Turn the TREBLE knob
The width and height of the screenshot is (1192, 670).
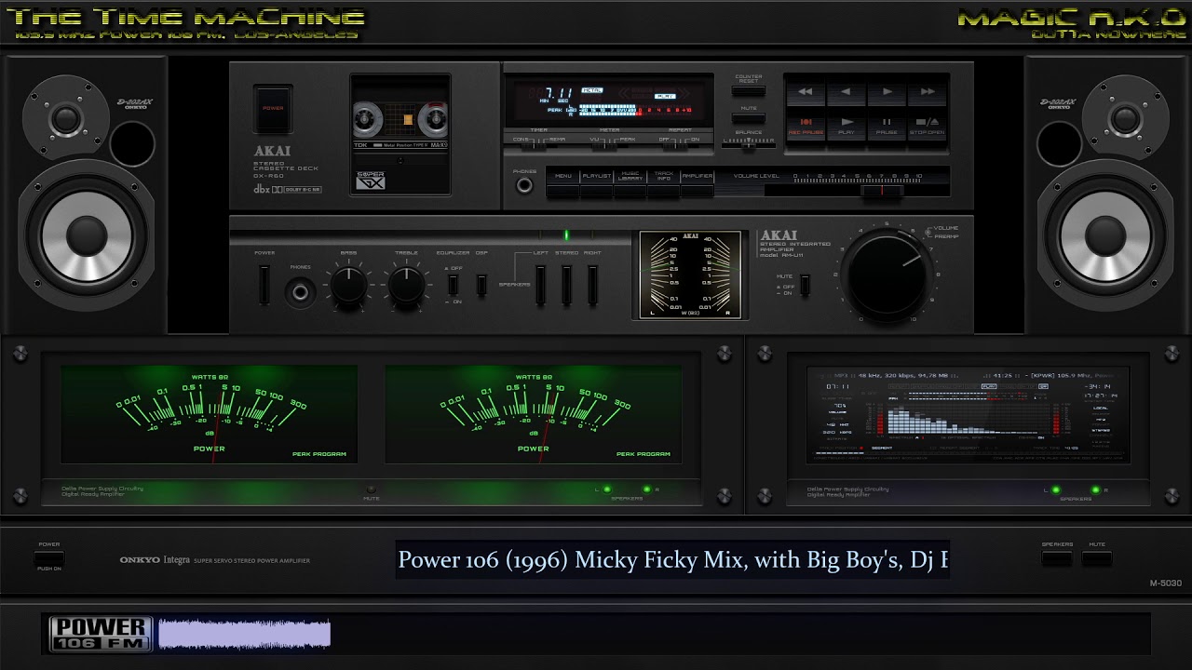point(406,285)
